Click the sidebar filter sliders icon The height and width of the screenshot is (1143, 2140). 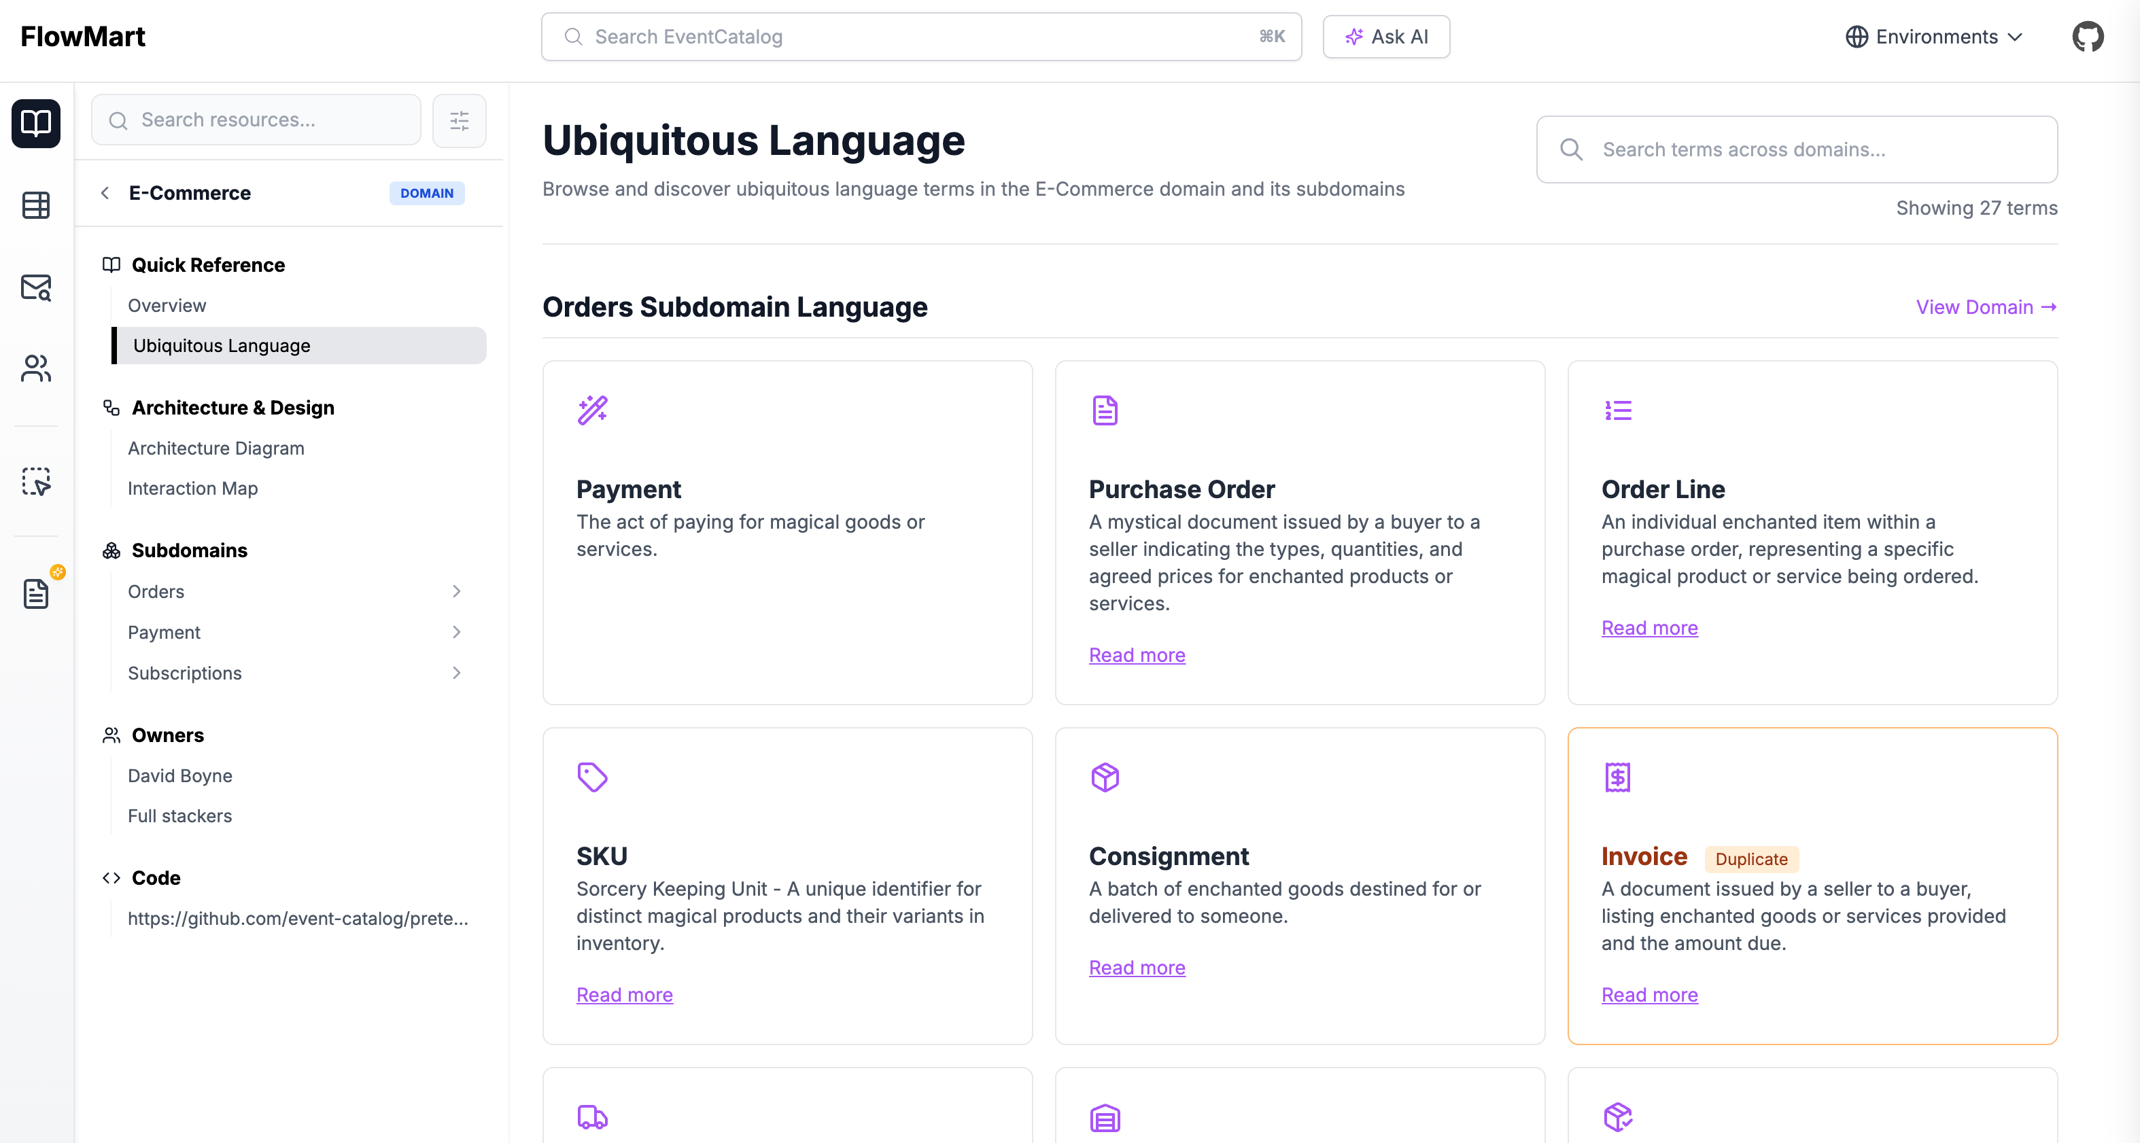(459, 120)
